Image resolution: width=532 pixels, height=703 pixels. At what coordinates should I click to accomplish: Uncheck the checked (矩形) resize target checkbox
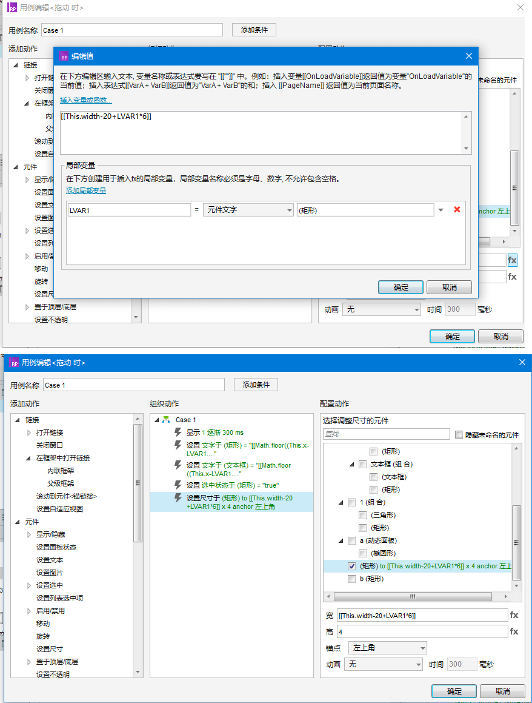tap(352, 566)
